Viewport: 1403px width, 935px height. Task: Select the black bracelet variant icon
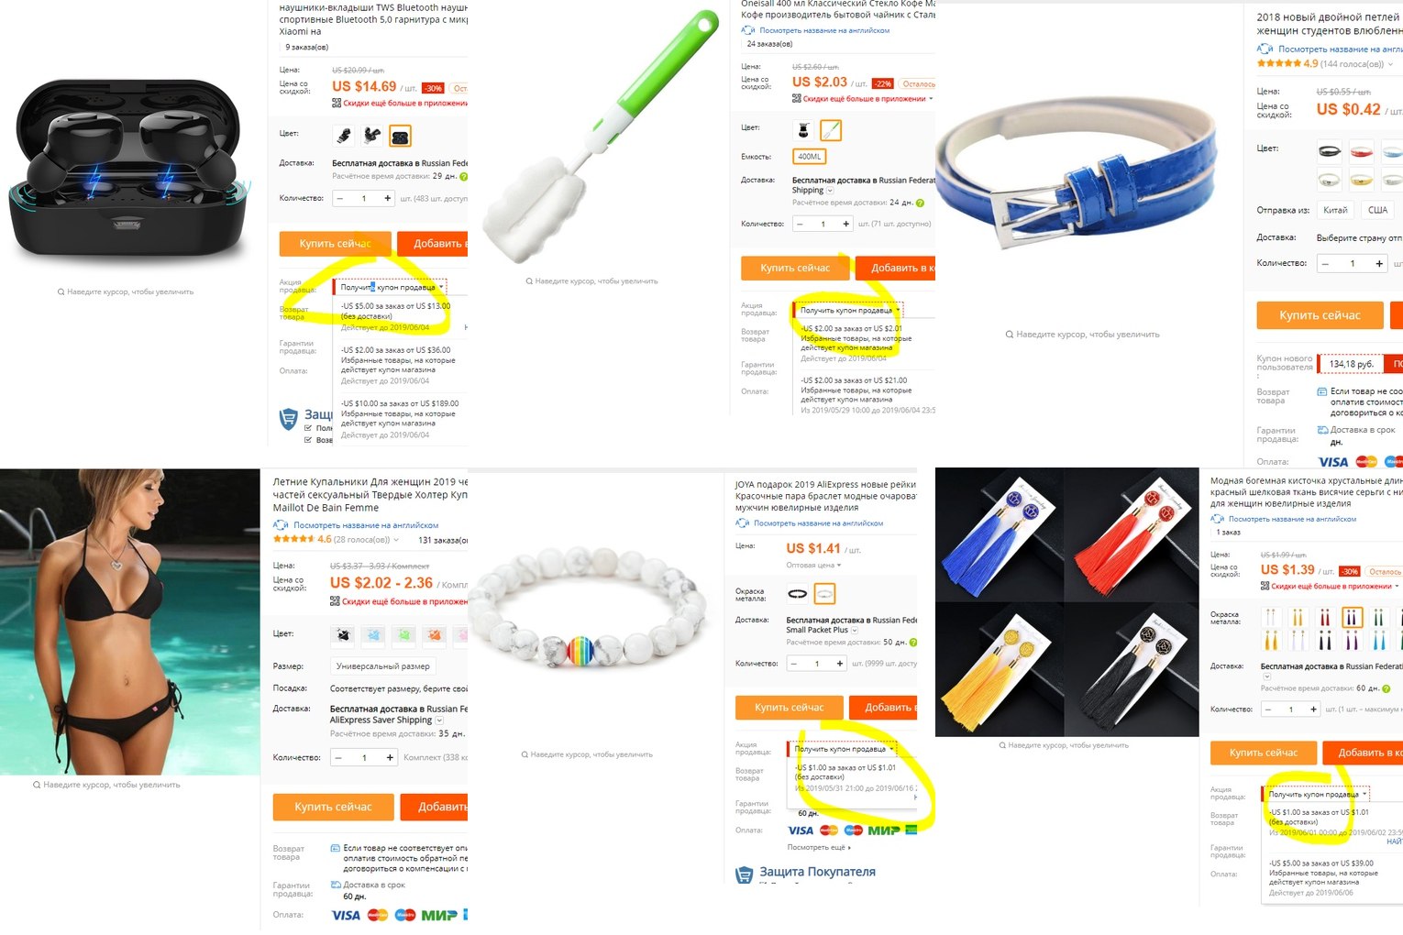798,594
